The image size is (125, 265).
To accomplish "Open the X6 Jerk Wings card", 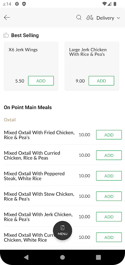I will [31, 66].
